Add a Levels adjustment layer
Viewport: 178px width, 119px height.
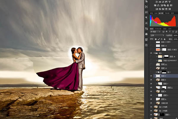point(160,2)
